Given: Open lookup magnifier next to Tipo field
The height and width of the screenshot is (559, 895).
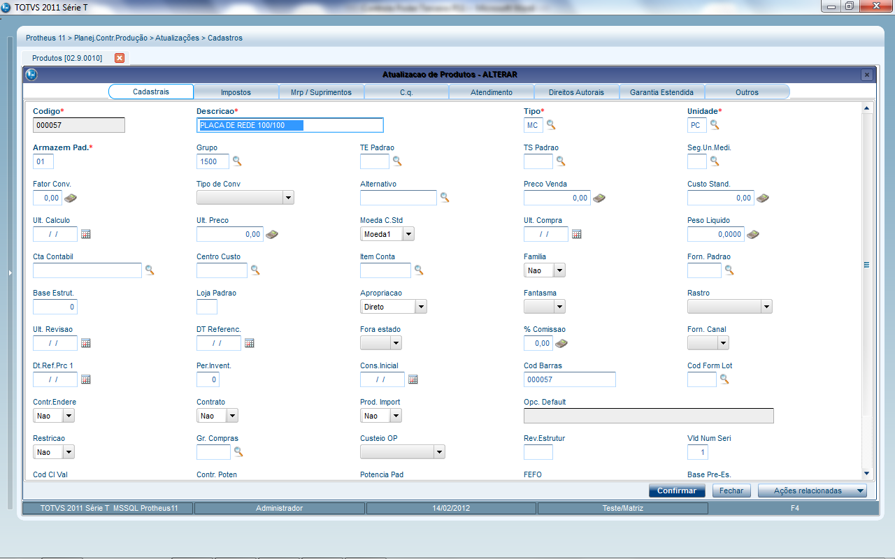Looking at the screenshot, I should 551,125.
